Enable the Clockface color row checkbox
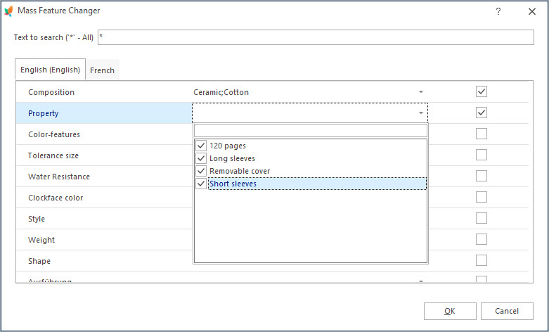 coord(482,197)
